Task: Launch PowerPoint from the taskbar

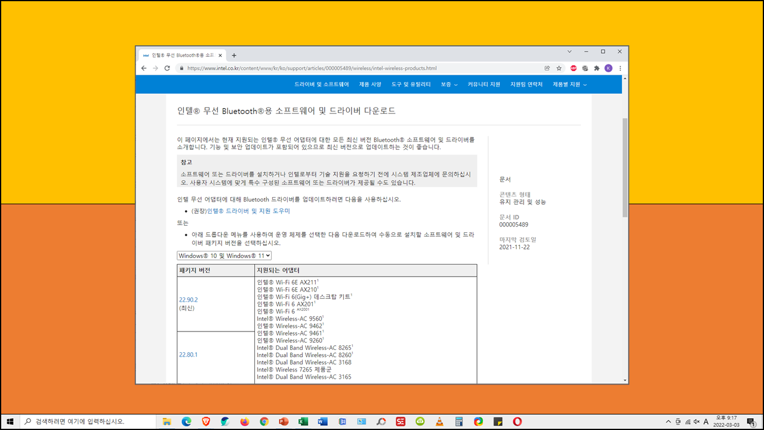Action: point(284,422)
